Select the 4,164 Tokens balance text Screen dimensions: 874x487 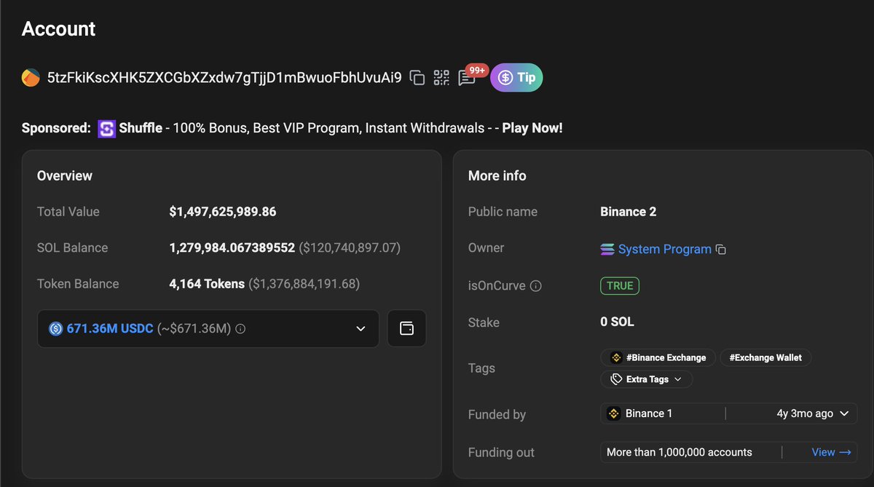(207, 284)
